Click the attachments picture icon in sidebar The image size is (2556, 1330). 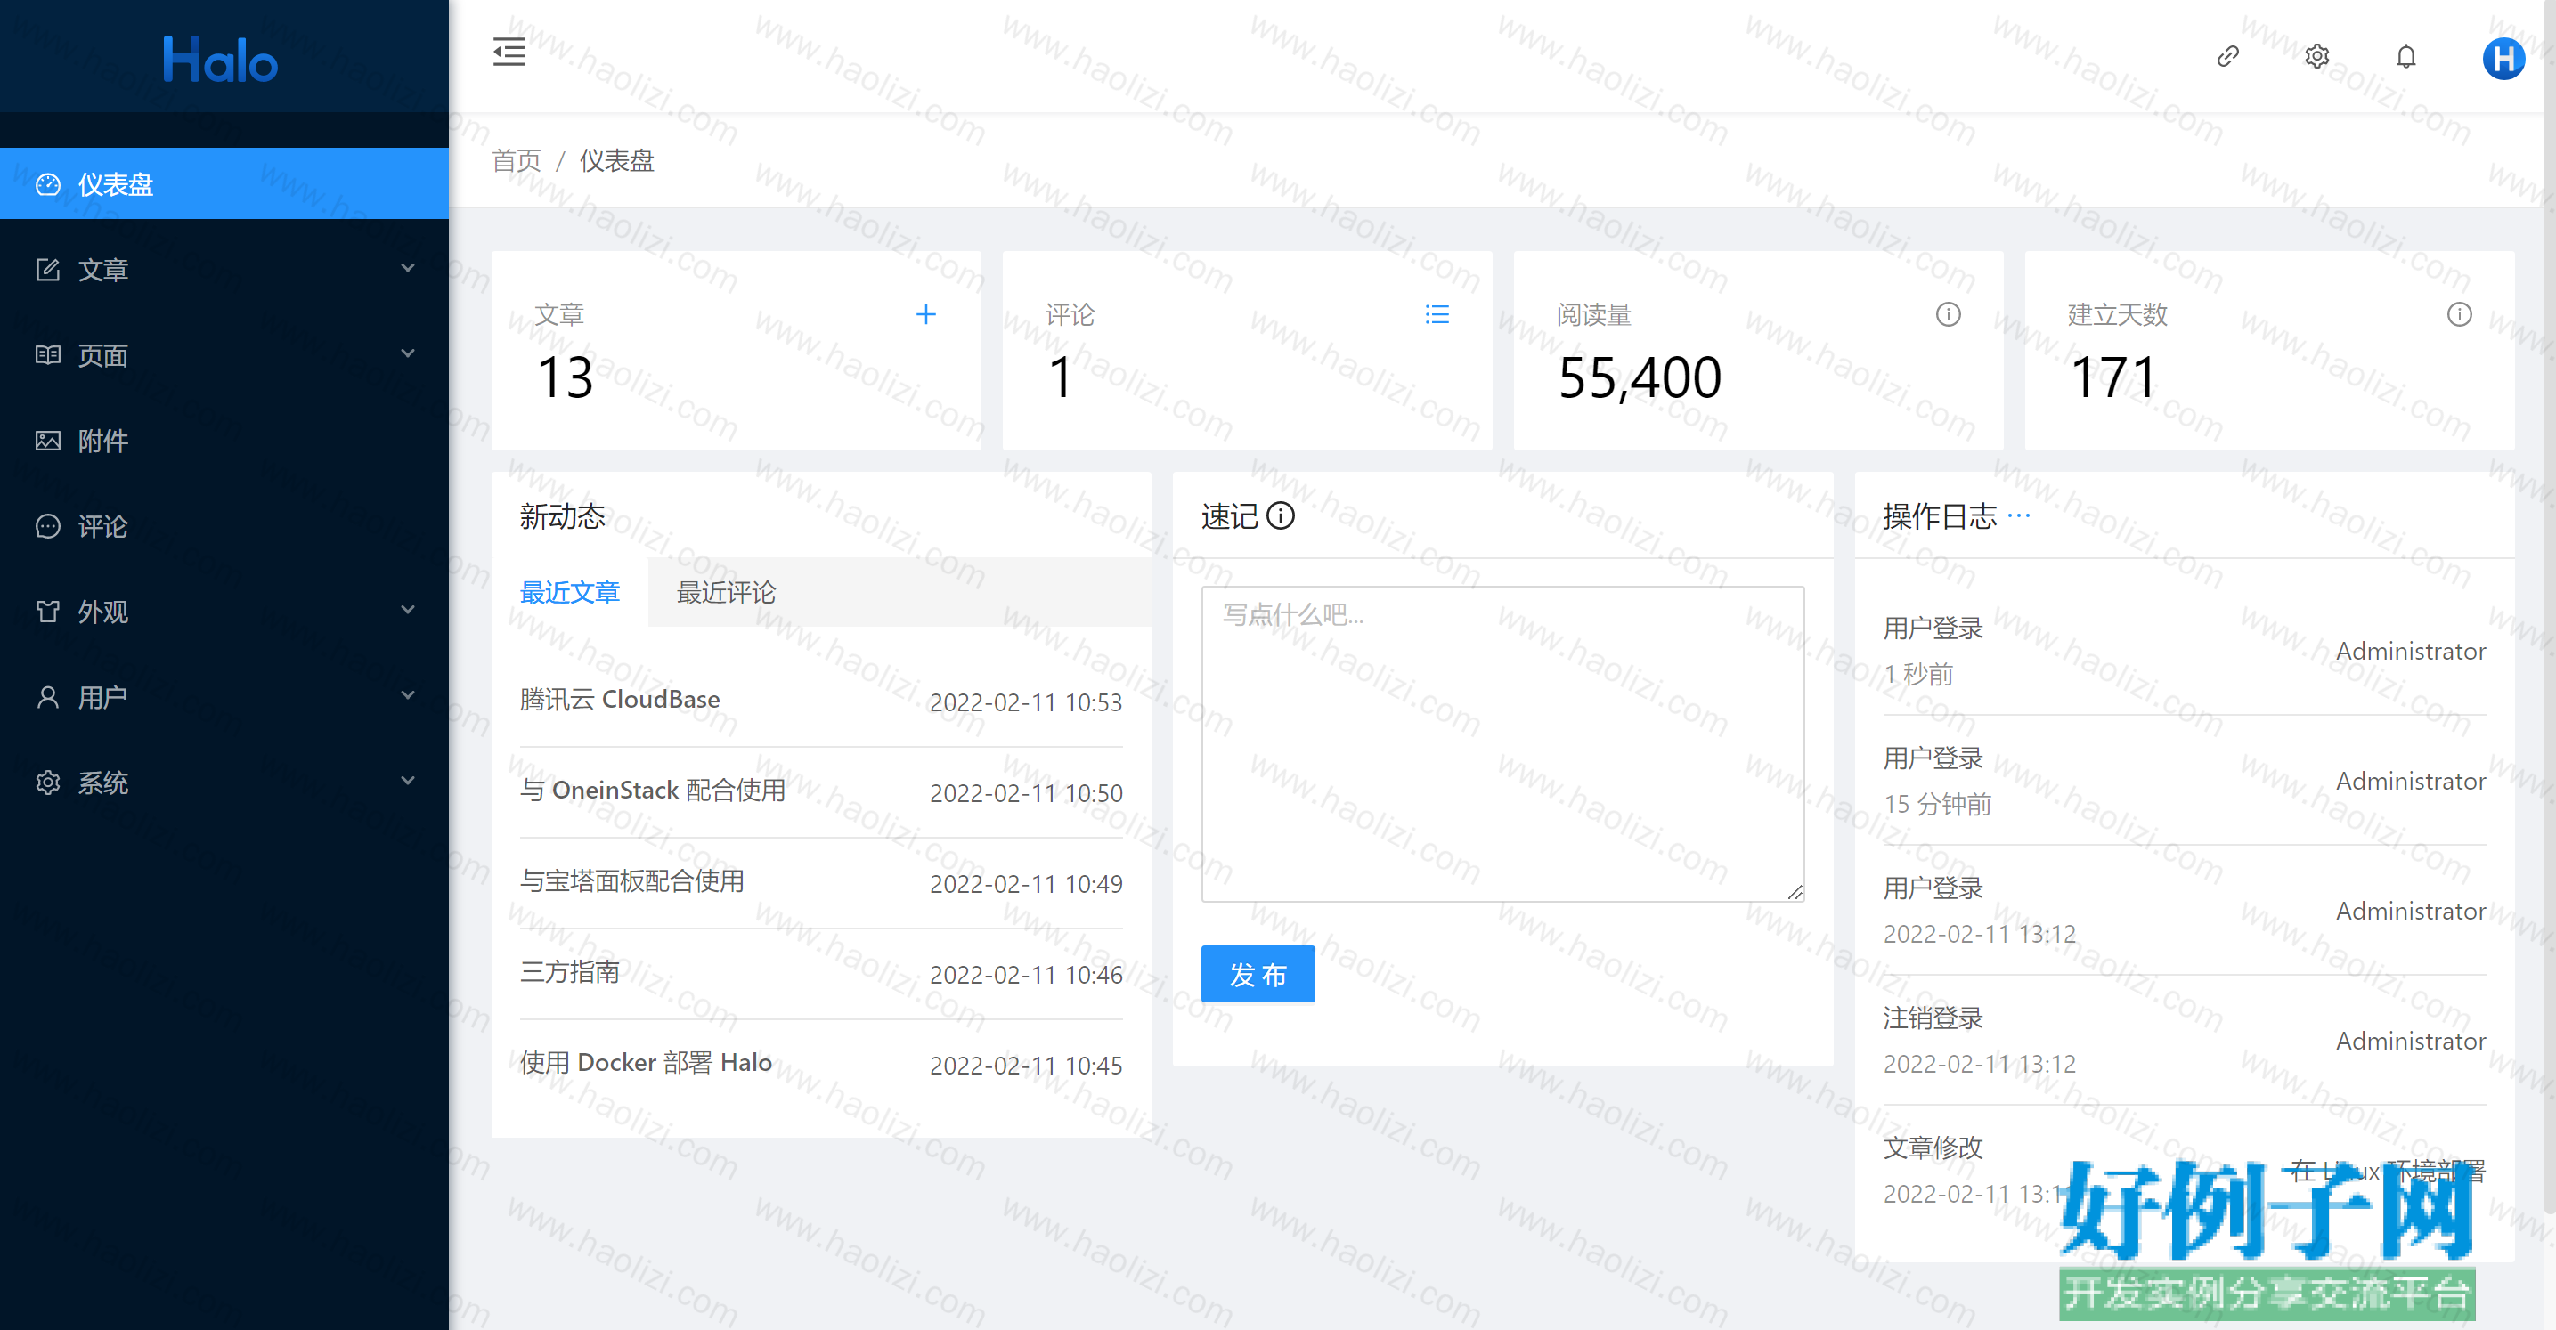(x=47, y=441)
